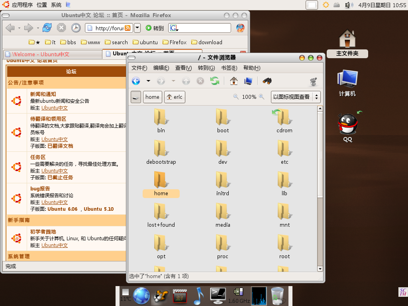Reload the file browser folder view
The height and width of the screenshot is (306, 408).
(x=215, y=81)
